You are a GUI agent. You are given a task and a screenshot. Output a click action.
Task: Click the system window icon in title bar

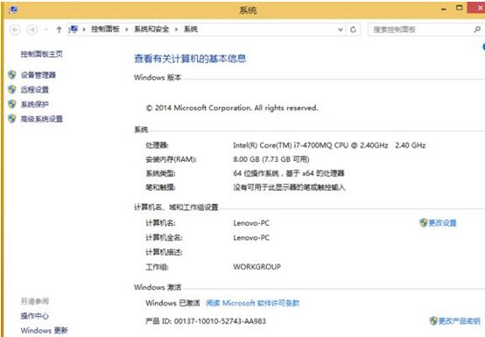point(13,10)
